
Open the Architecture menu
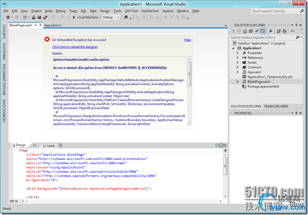click(x=150, y=11)
